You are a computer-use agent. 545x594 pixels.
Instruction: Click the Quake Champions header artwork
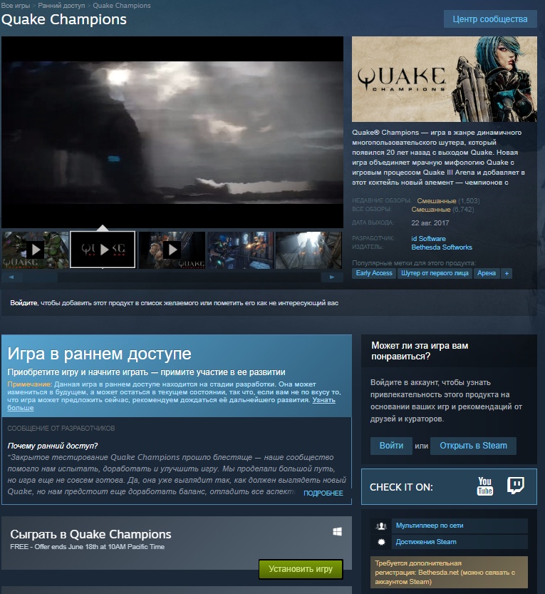445,78
